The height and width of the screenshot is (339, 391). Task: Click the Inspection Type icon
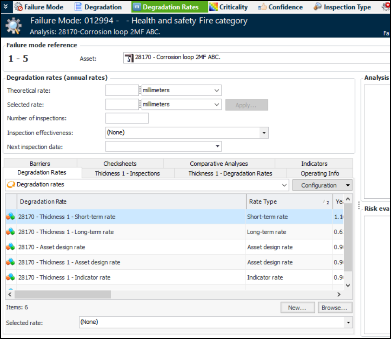pyautogui.click(x=318, y=7)
